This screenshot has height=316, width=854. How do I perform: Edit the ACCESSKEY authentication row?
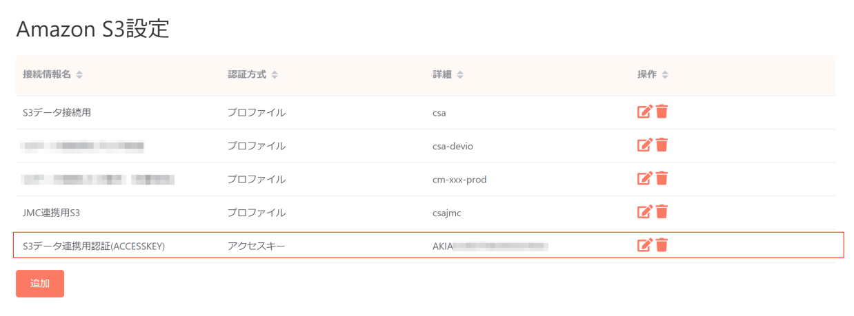(x=644, y=244)
